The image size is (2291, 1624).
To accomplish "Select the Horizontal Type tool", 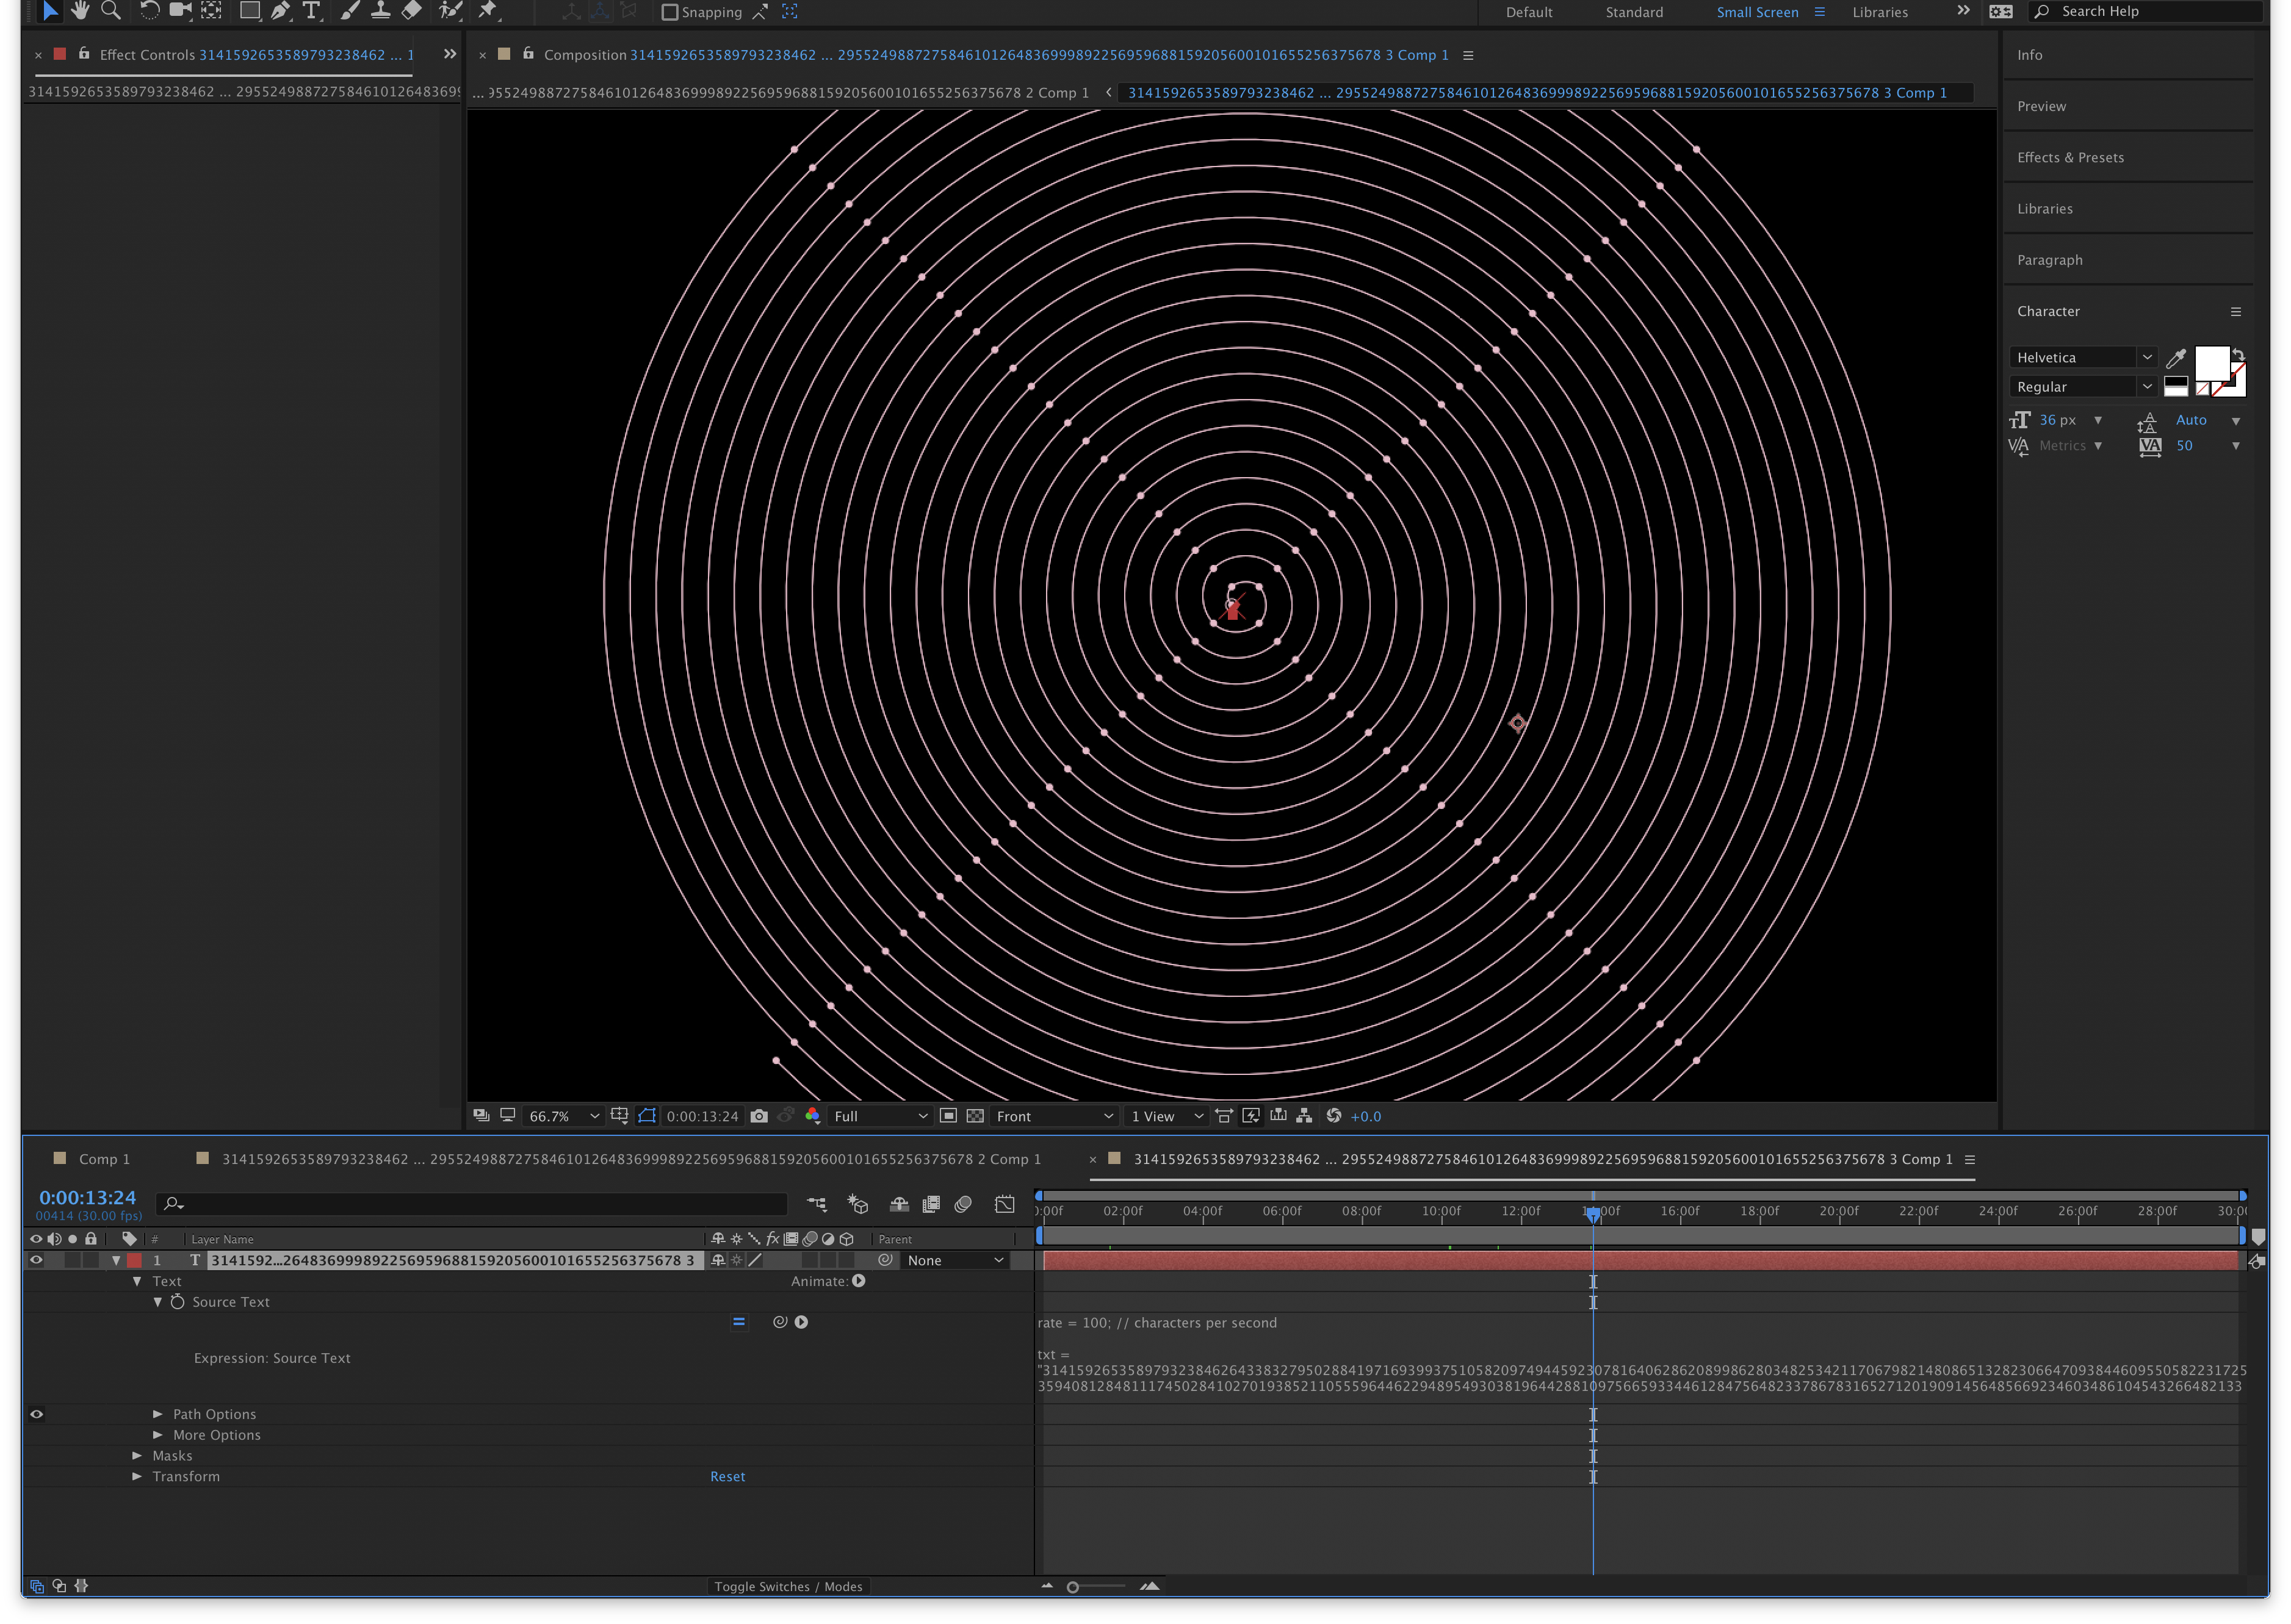I will (311, 11).
